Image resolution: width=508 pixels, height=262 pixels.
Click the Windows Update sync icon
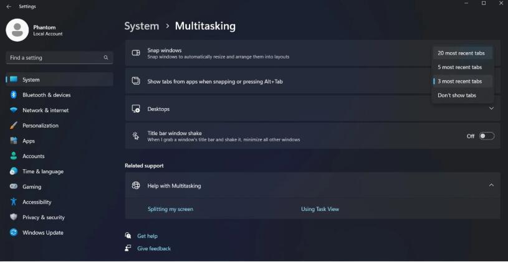[x=14, y=232]
